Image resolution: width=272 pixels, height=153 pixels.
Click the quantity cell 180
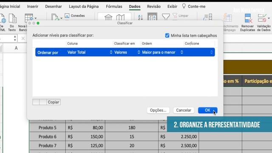point(132,127)
